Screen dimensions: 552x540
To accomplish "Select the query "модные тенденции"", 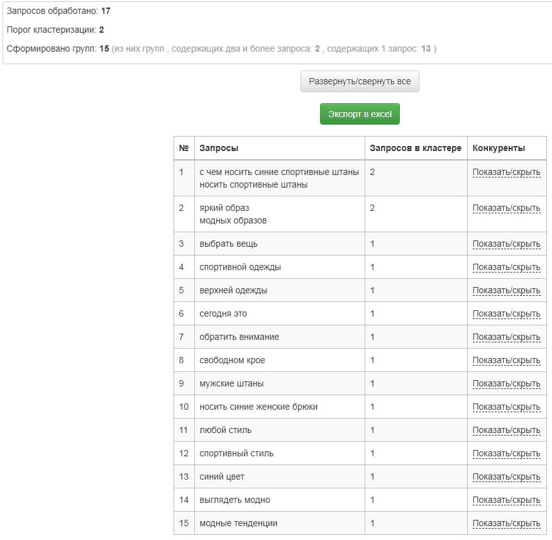I will pyautogui.click(x=238, y=523).
